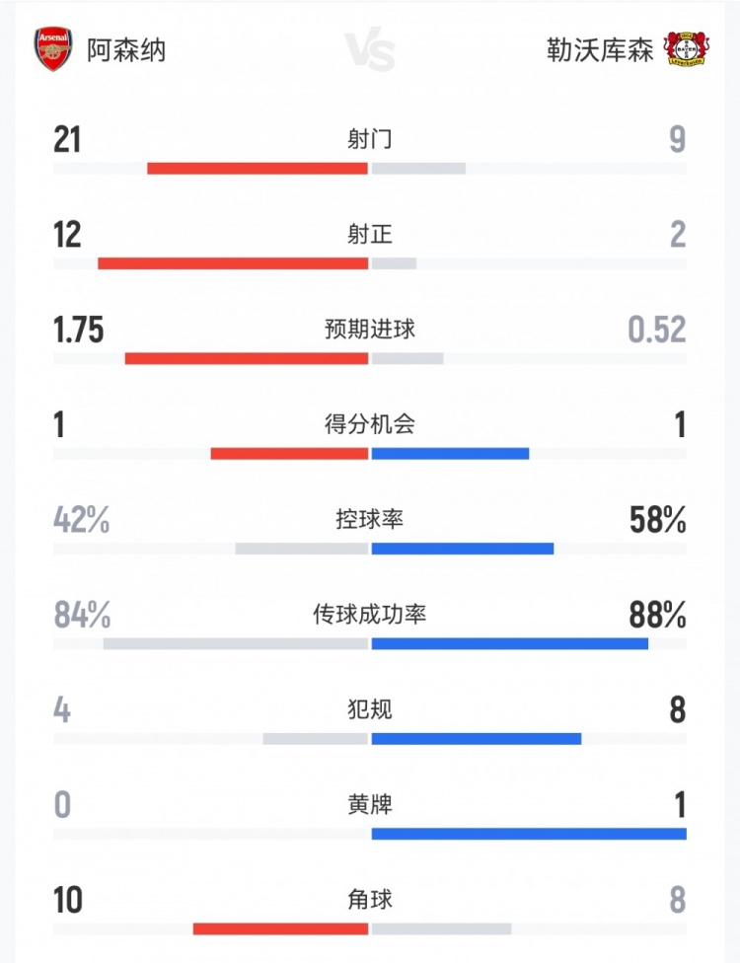Click the VS emblem between teams
Viewport: 740px width, 963px height.
[370, 50]
